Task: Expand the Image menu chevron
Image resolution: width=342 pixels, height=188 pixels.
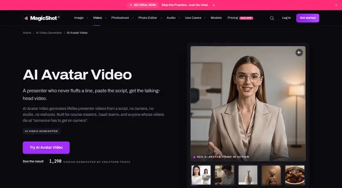Action: (x=87, y=18)
